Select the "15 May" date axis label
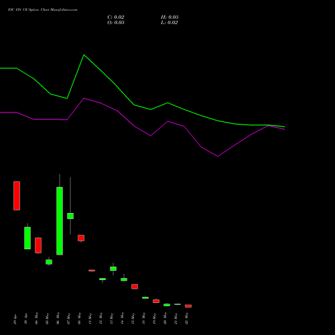This screenshot has width=335, height=335. 133,318
